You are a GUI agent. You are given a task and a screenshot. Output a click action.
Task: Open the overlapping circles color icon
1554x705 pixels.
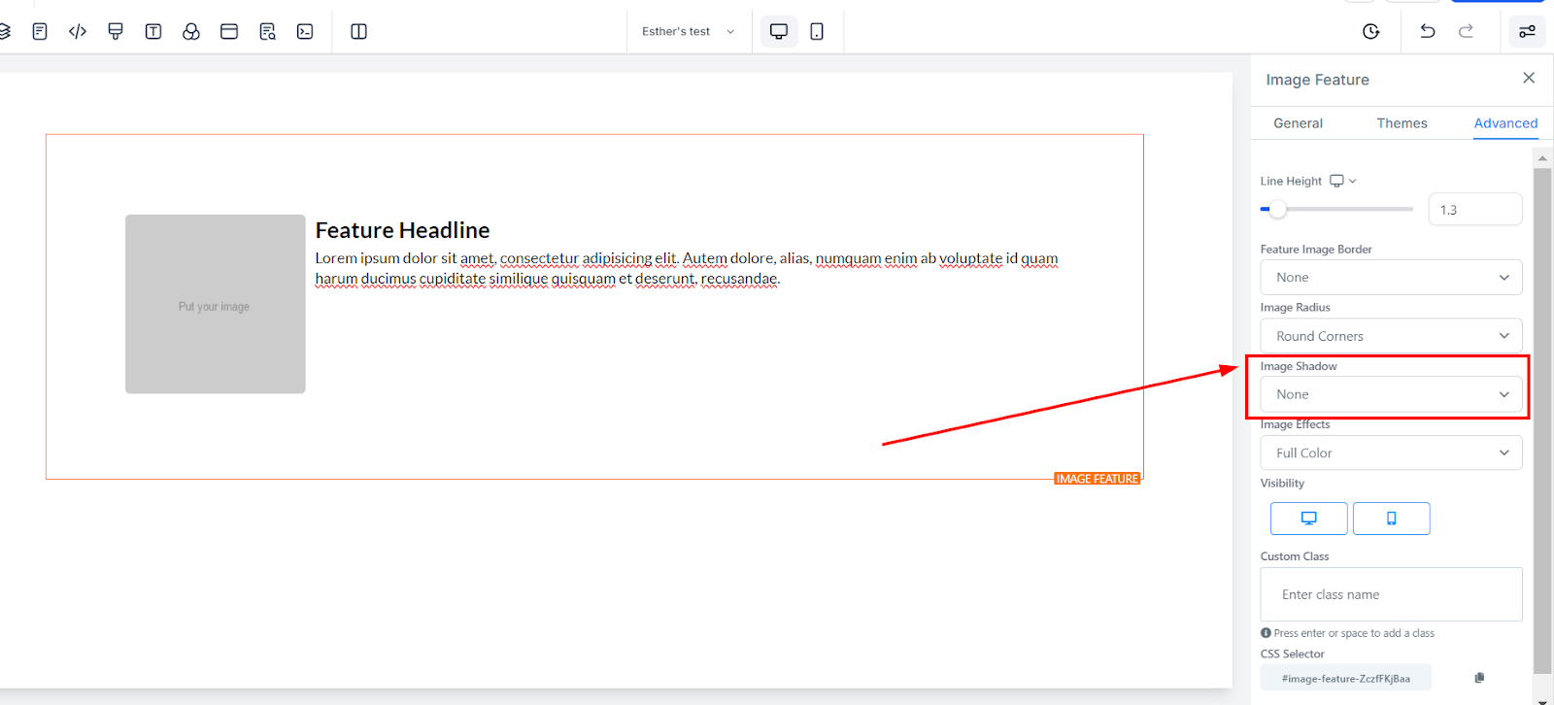pos(191,31)
